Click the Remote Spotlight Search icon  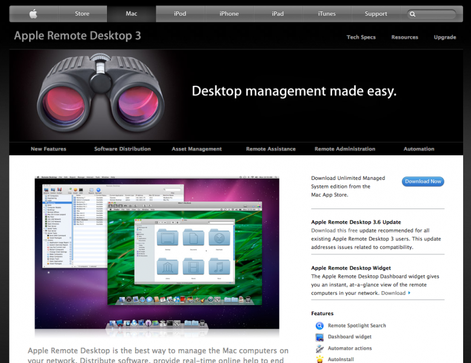click(319, 326)
